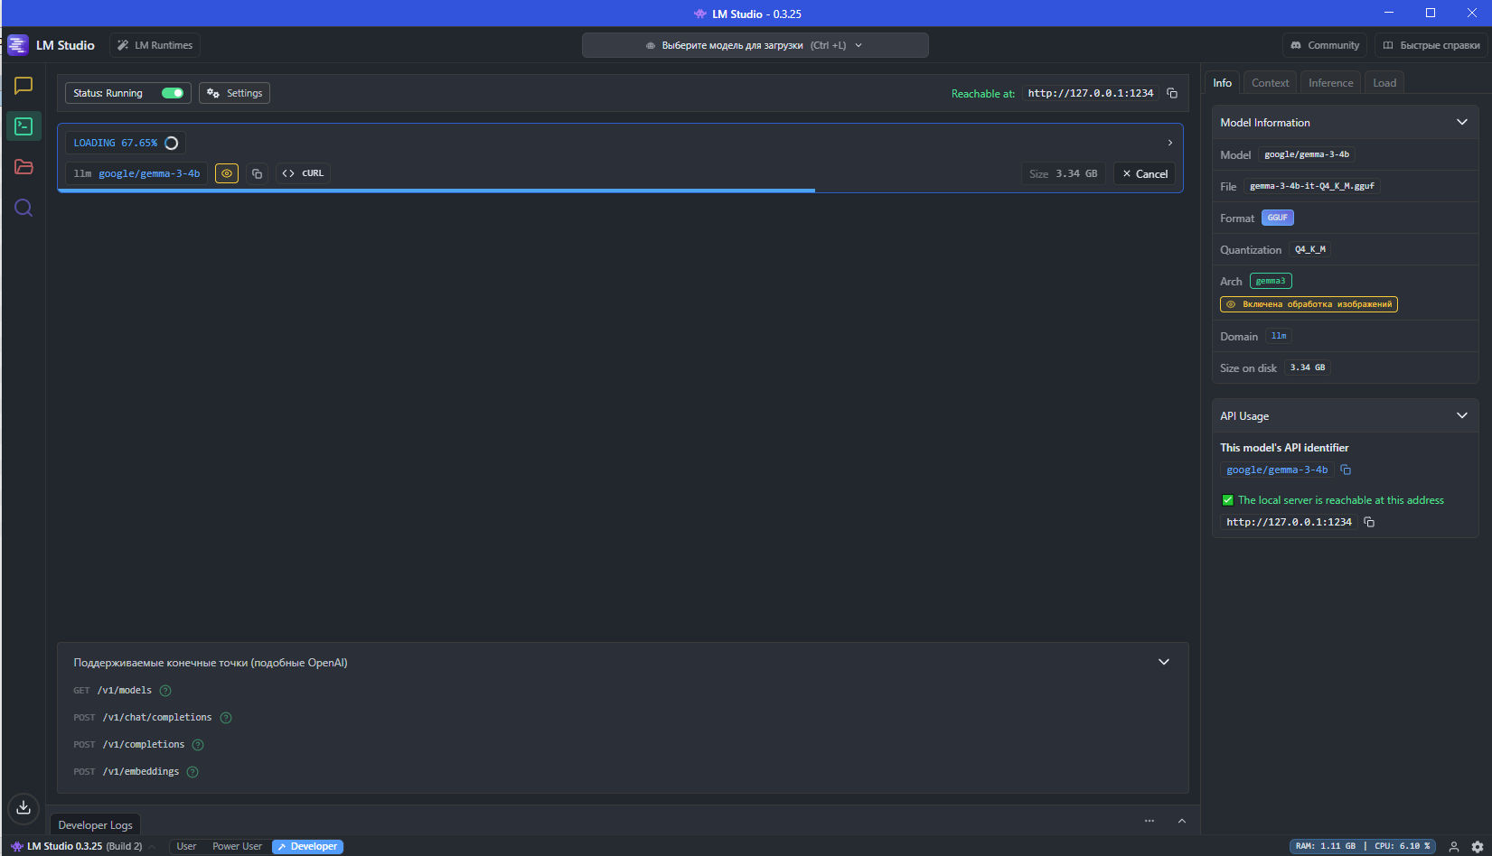This screenshot has width=1492, height=856.
Task: Copy the API identifier in API Usage
Action: point(1346,470)
